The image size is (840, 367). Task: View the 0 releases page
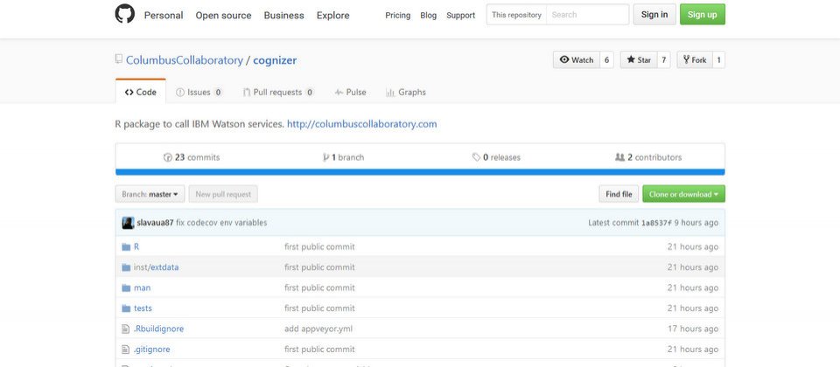coord(496,157)
